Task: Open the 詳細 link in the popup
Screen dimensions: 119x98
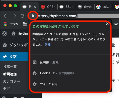Action: (48, 45)
